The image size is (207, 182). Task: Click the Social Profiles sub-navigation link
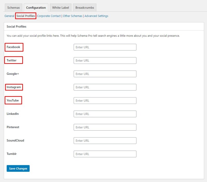click(26, 16)
